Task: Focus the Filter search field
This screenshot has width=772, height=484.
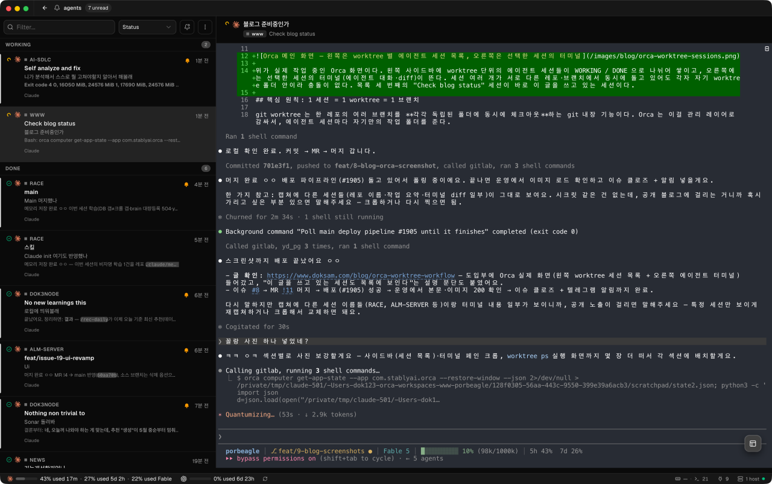Action: coord(59,27)
